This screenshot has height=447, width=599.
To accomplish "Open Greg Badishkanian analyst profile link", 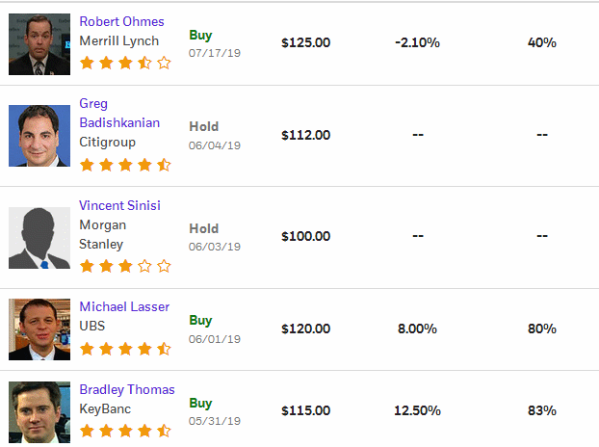I will [119, 113].
